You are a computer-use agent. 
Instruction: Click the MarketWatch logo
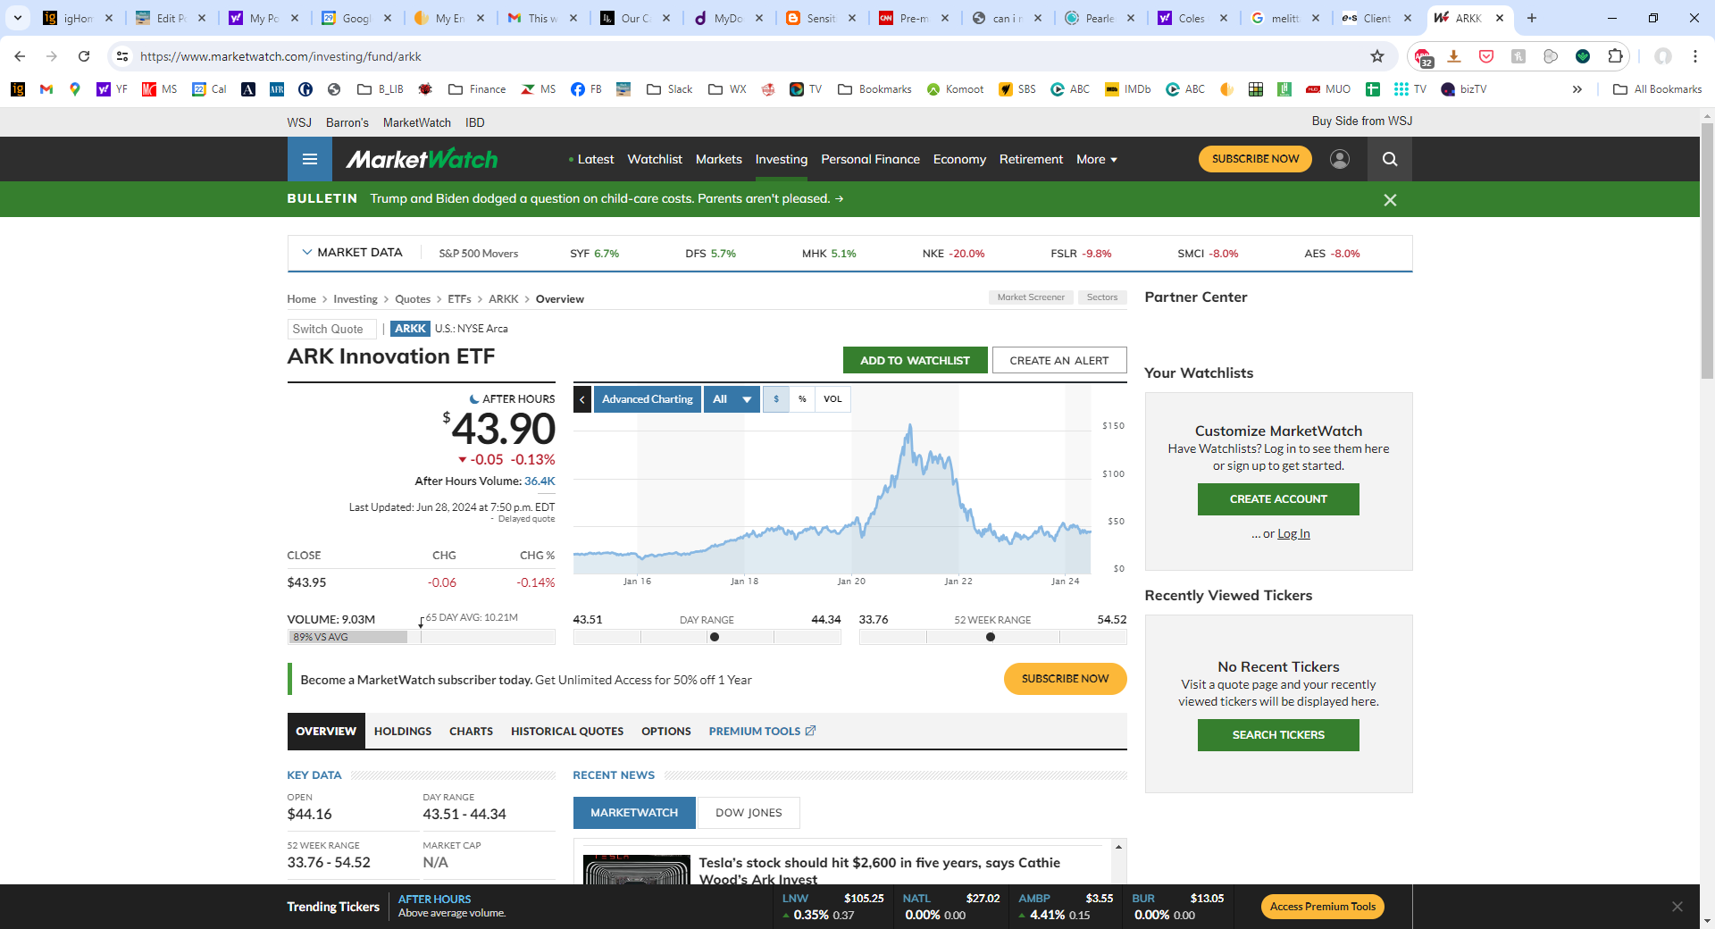[x=422, y=159]
